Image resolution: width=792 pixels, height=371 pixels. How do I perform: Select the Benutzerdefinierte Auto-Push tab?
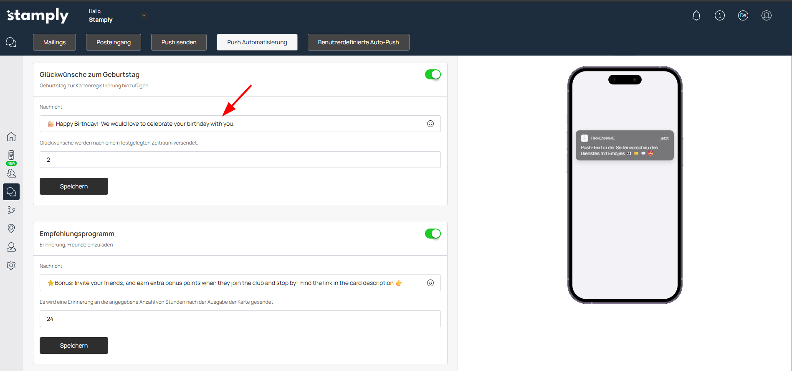click(x=358, y=42)
